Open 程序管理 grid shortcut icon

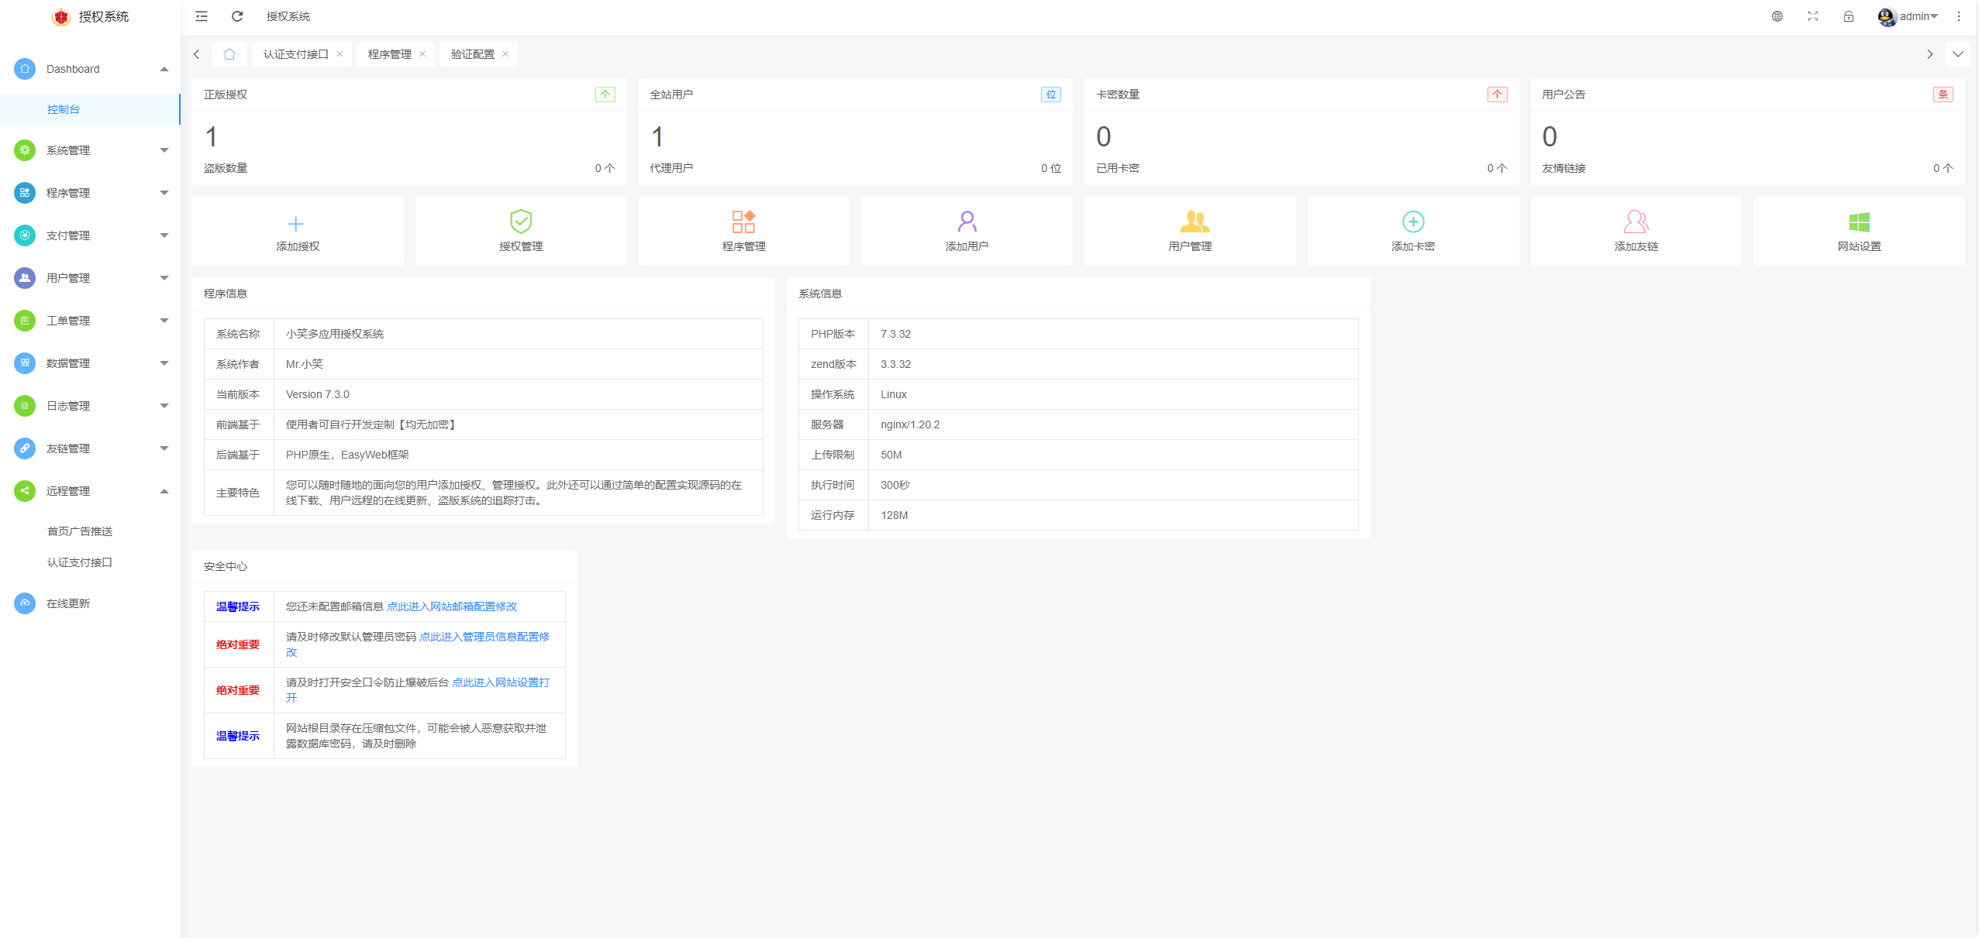[743, 222]
